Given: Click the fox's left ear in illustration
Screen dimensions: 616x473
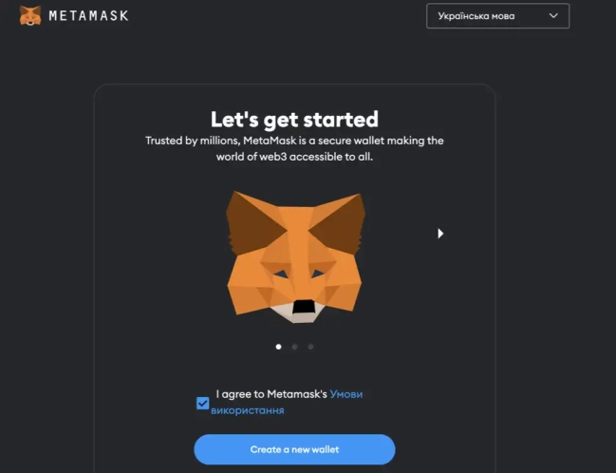Looking at the screenshot, I should pos(252,224).
